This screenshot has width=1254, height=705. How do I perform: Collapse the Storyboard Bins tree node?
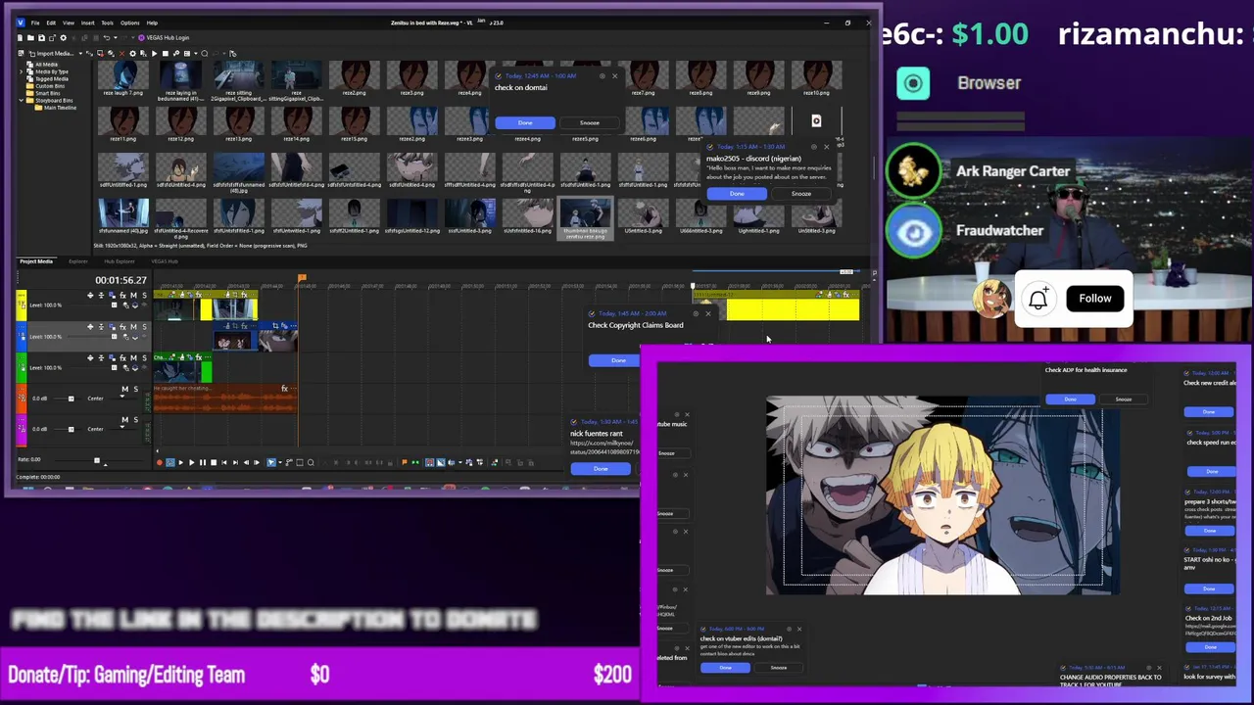coord(21,101)
